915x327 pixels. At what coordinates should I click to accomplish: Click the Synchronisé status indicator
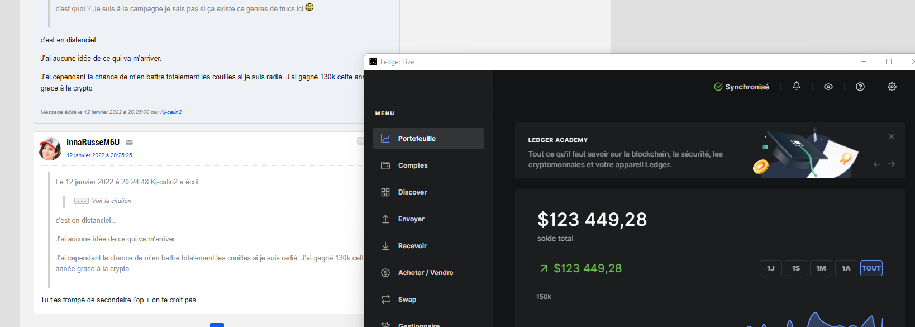742,87
